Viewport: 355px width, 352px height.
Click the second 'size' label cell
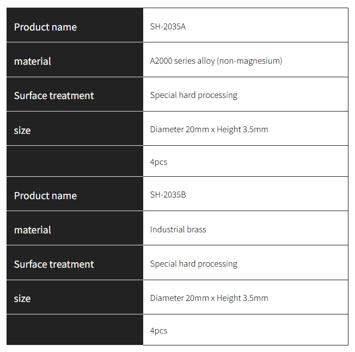click(x=75, y=297)
